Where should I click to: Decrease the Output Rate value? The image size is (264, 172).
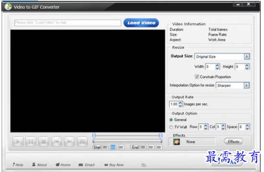pyautogui.click(x=180, y=106)
